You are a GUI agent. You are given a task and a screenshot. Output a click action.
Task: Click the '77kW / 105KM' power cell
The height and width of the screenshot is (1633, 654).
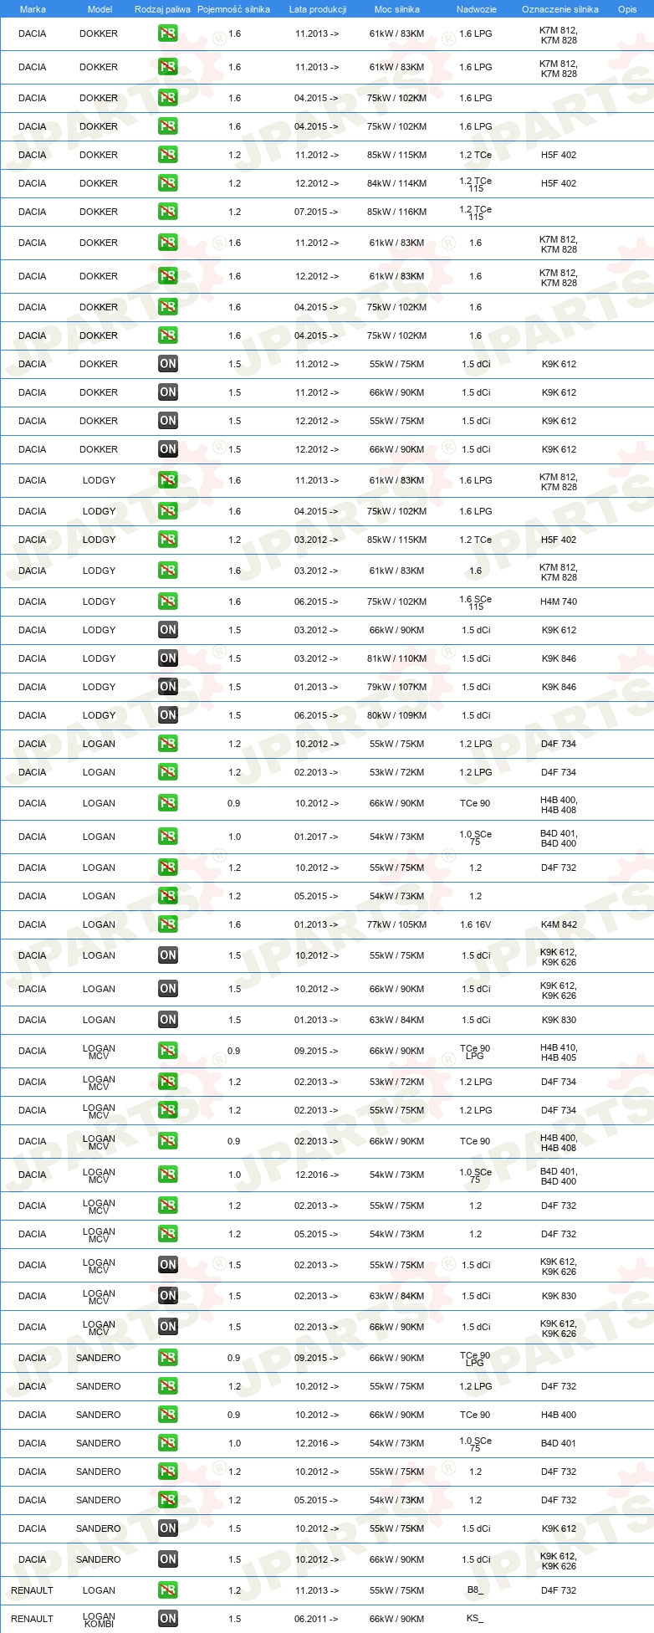(x=398, y=924)
